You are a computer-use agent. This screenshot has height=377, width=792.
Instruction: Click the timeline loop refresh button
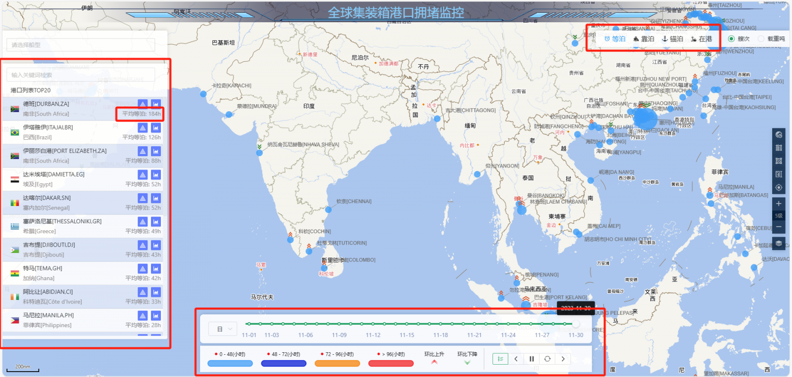tap(547, 359)
